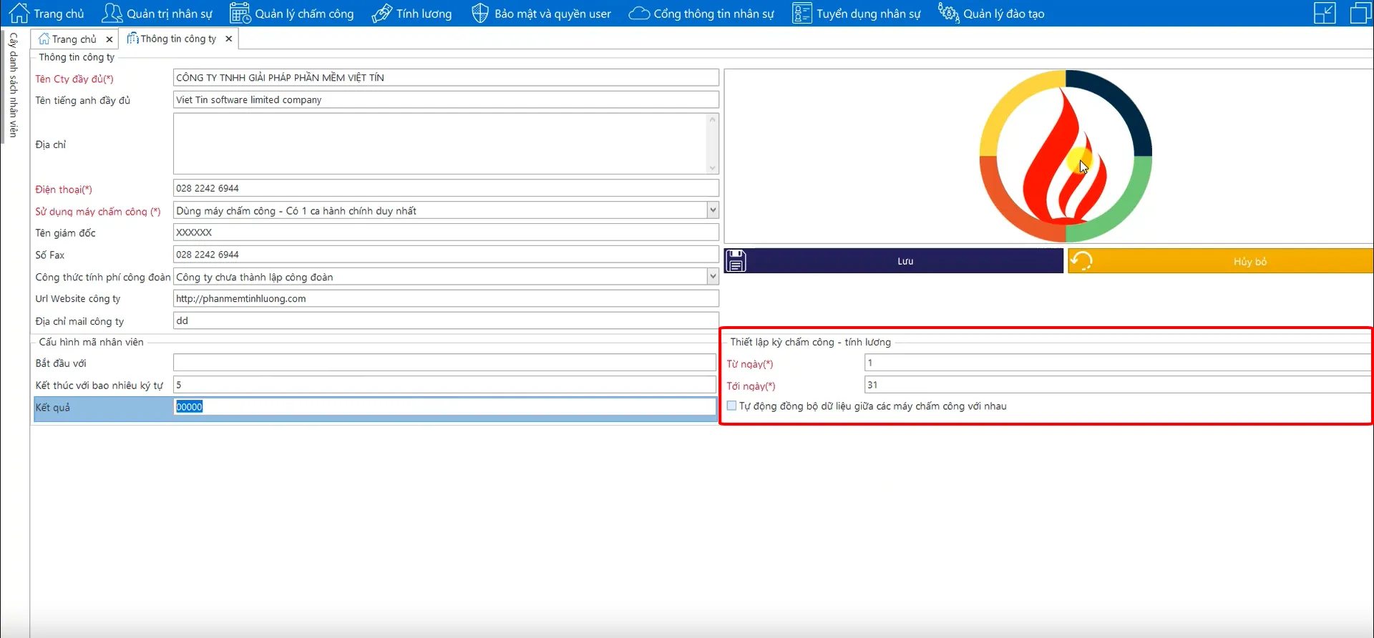The width and height of the screenshot is (1374, 638).
Task: Click the shrink window icon at top right
Action: (x=1325, y=13)
